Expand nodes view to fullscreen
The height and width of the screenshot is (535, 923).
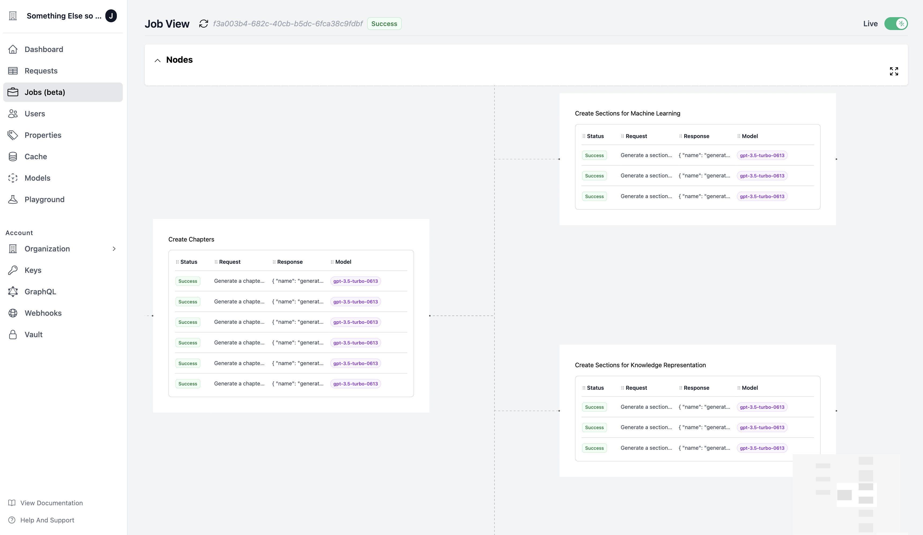coord(894,71)
